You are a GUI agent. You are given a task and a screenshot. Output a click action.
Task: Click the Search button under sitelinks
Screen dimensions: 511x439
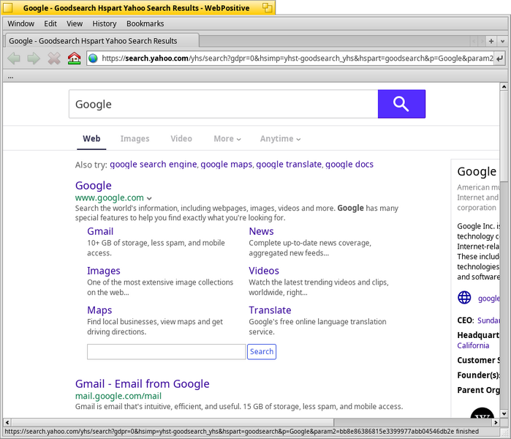point(262,352)
